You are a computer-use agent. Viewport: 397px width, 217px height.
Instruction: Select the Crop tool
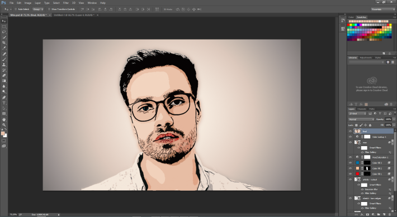coord(4,43)
